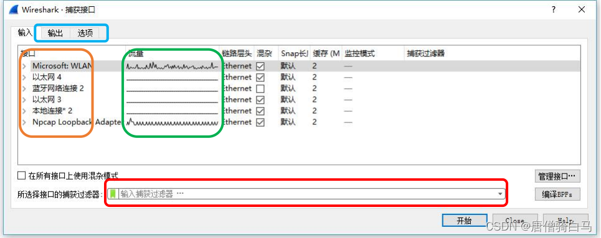The width and height of the screenshot is (601, 238).
Task: Click the 编译BPFs button
Action: click(x=557, y=195)
